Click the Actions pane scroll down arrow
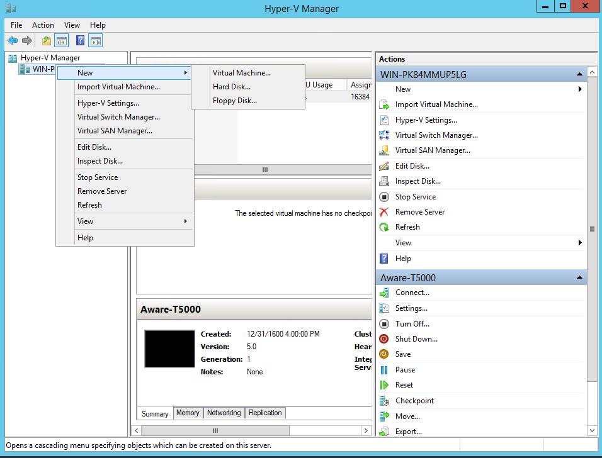 [x=593, y=431]
